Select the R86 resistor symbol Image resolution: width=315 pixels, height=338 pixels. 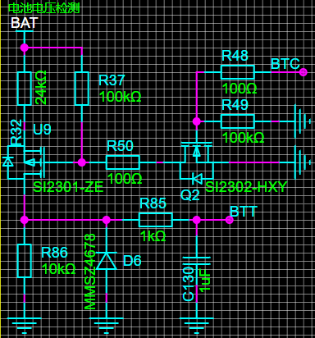click(x=25, y=261)
